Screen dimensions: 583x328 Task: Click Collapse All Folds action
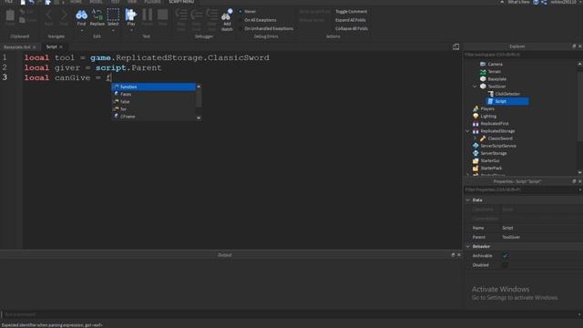tap(352, 28)
